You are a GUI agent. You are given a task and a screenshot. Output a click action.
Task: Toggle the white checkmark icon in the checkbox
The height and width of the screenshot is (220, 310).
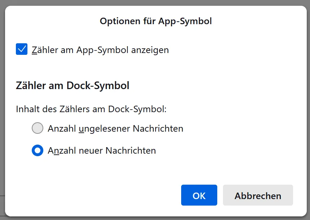[x=22, y=49]
